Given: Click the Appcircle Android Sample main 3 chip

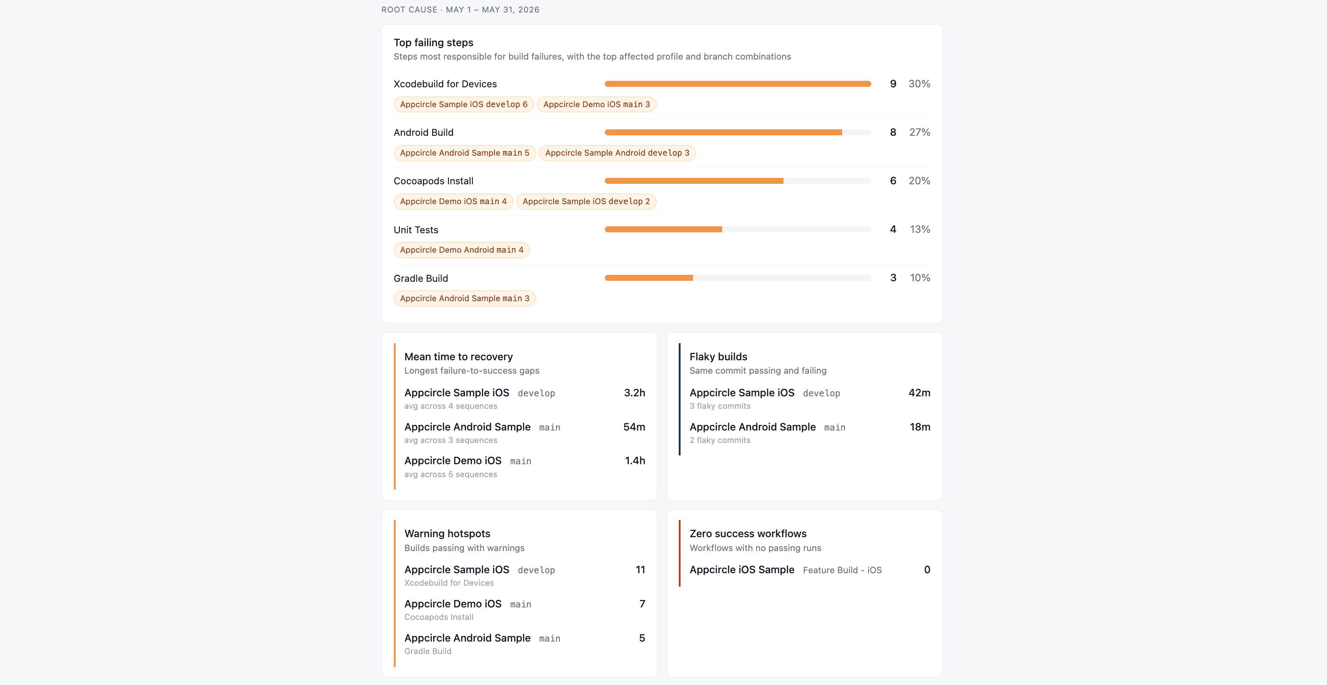Looking at the screenshot, I should pos(464,298).
